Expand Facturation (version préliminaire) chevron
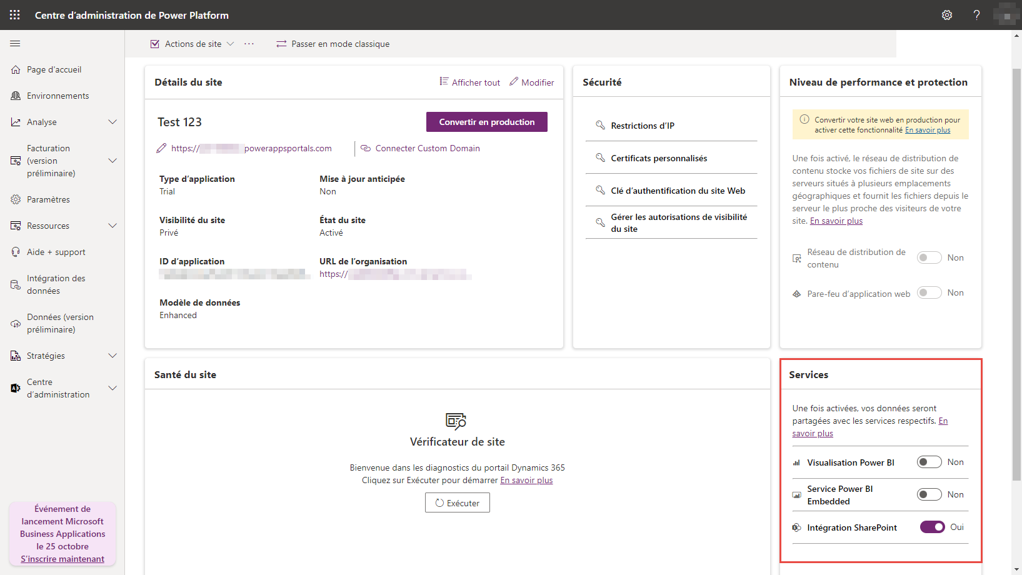 coord(113,161)
